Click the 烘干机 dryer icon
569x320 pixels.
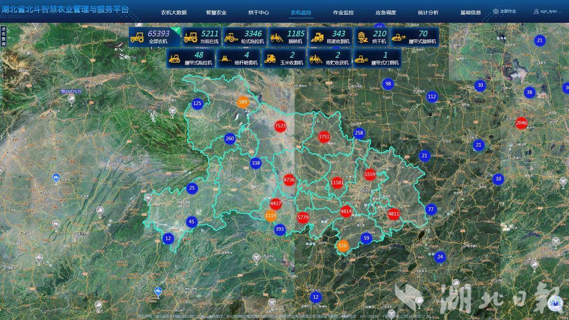coord(363,37)
